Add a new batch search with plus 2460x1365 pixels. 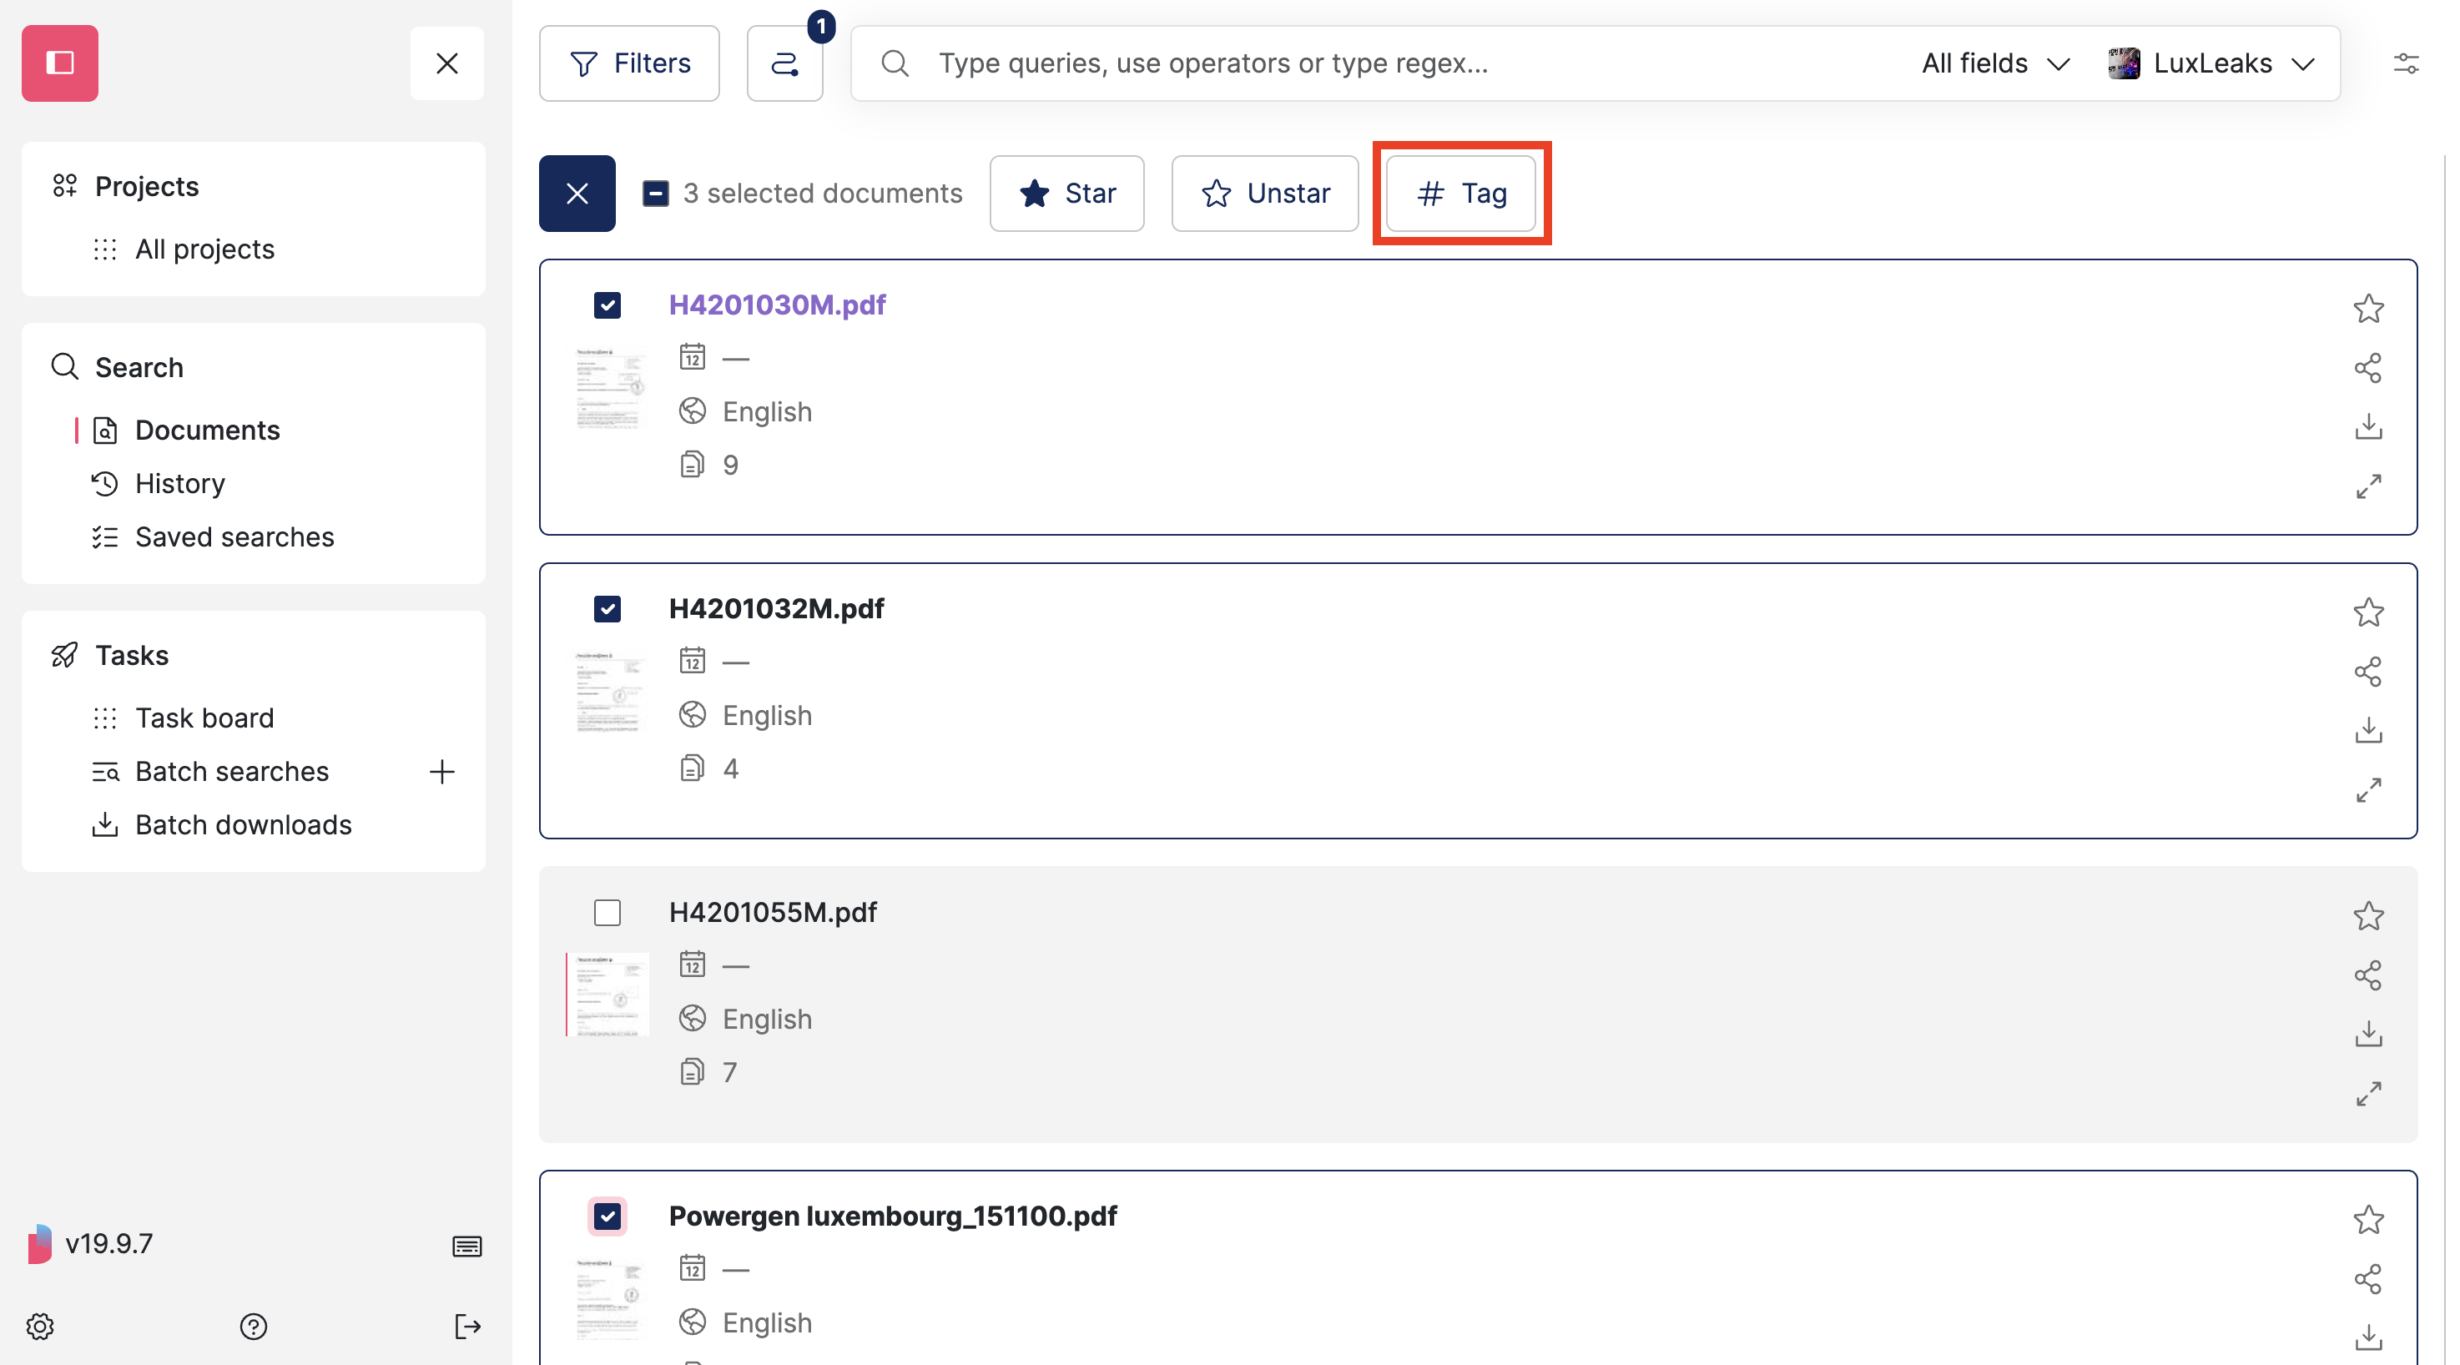[x=441, y=771]
